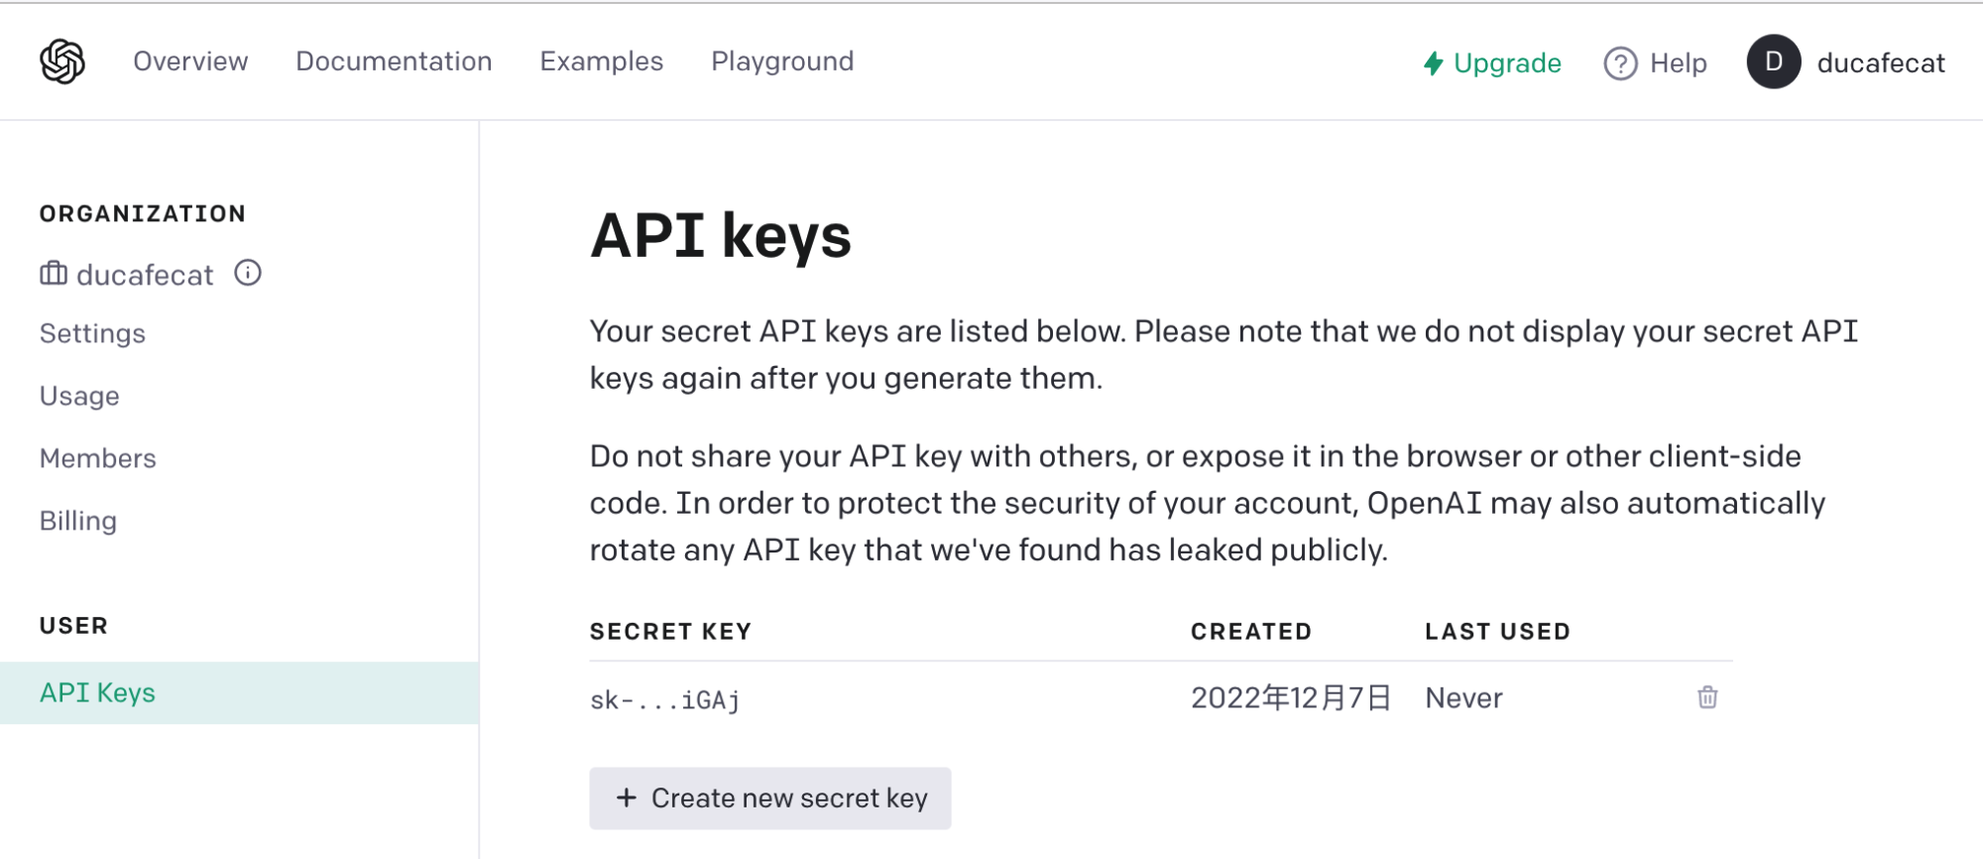Click the ducafecat organization briefcase icon

54,273
